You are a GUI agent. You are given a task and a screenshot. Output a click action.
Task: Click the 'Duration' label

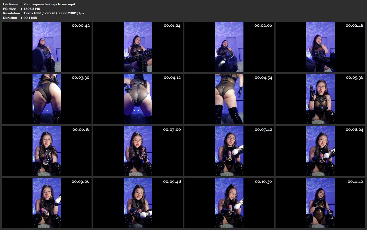click(10, 18)
